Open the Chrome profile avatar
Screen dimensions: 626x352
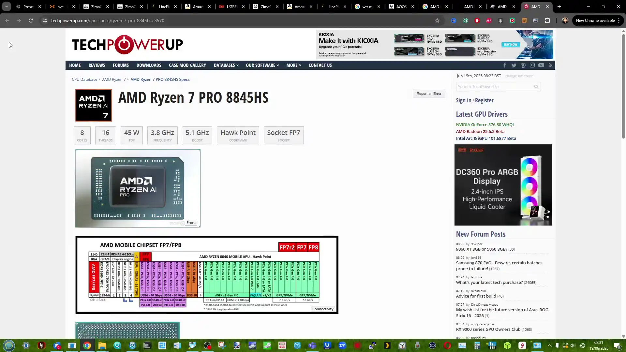coord(565,21)
